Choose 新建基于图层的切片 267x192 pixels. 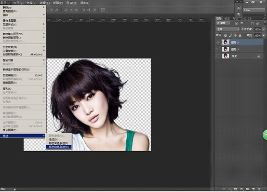point(23,69)
